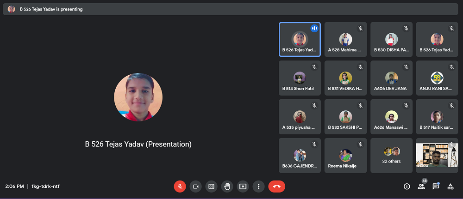Leave the call with the red button
This screenshot has width=463, height=199.
point(276,187)
